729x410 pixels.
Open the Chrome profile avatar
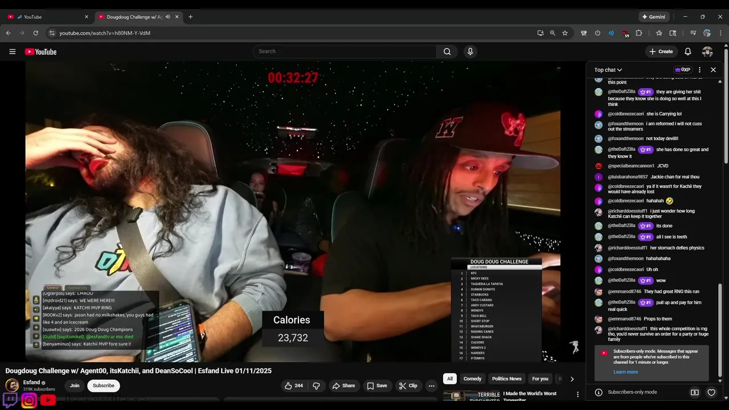pos(707,33)
